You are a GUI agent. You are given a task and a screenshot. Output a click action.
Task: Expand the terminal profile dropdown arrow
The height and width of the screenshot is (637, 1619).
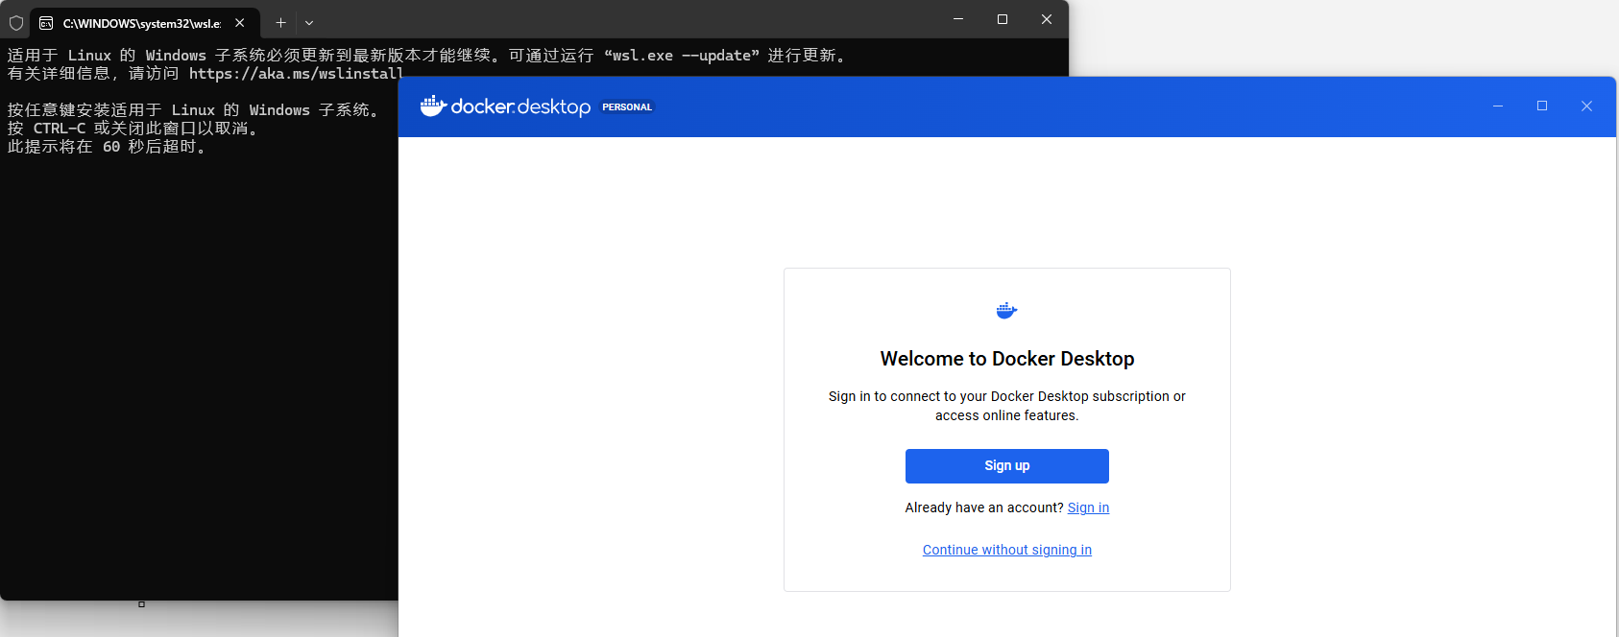tap(309, 23)
